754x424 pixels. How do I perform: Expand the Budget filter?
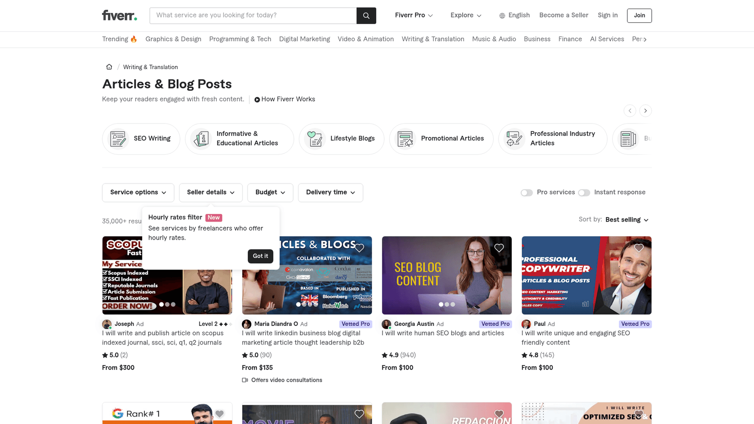click(270, 192)
